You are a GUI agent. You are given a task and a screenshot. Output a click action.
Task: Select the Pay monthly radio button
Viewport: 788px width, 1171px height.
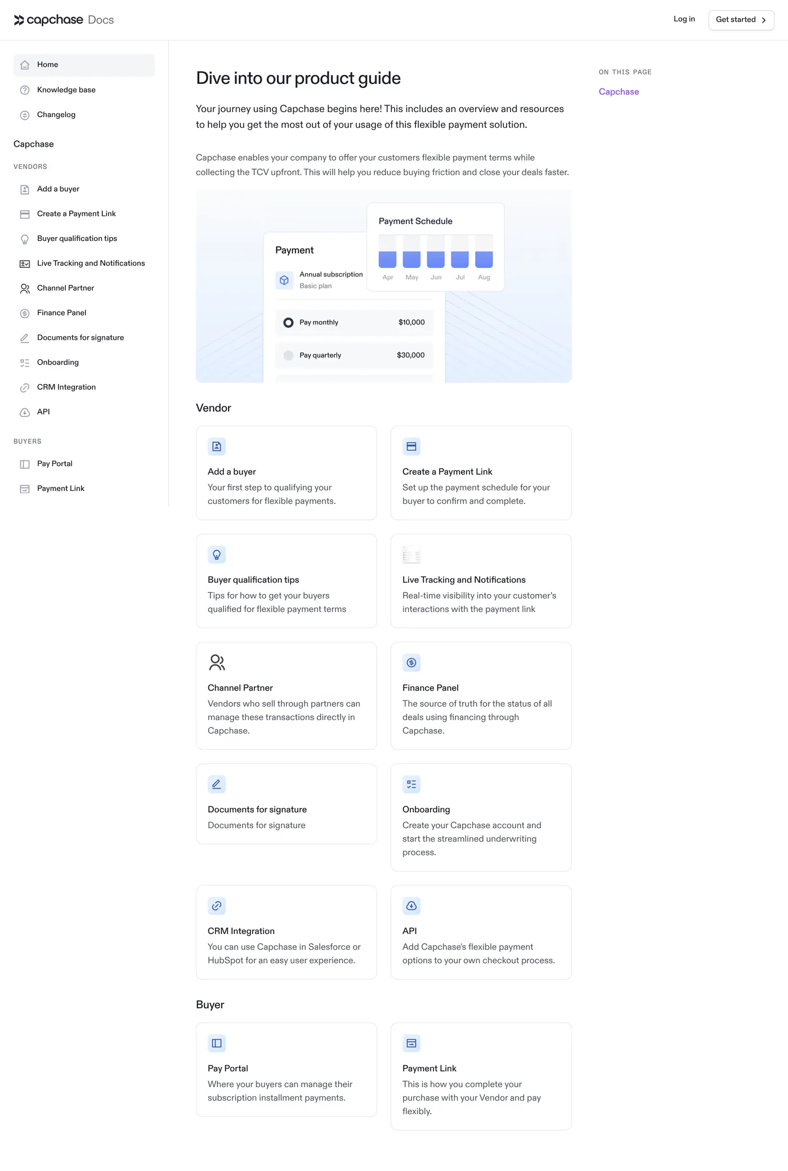click(x=288, y=323)
